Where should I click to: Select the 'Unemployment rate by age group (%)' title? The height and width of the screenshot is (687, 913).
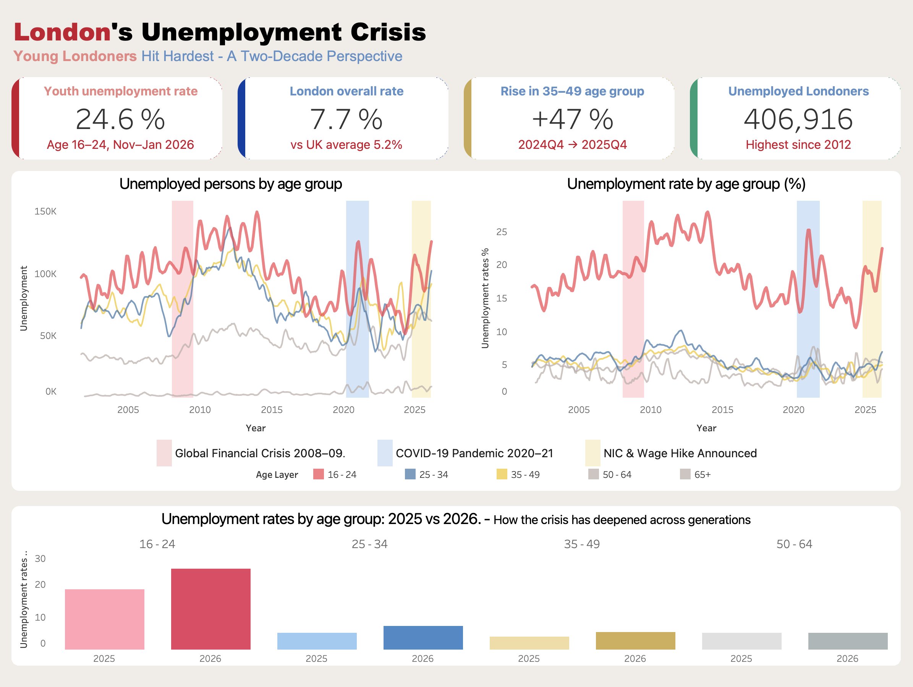click(686, 184)
